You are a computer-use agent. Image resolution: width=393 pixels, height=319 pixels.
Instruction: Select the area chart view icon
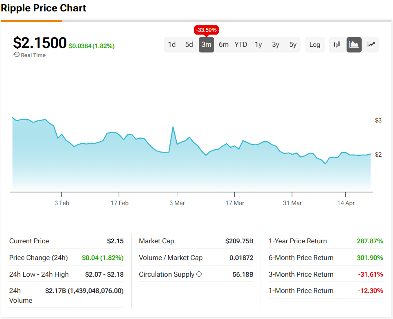point(354,45)
